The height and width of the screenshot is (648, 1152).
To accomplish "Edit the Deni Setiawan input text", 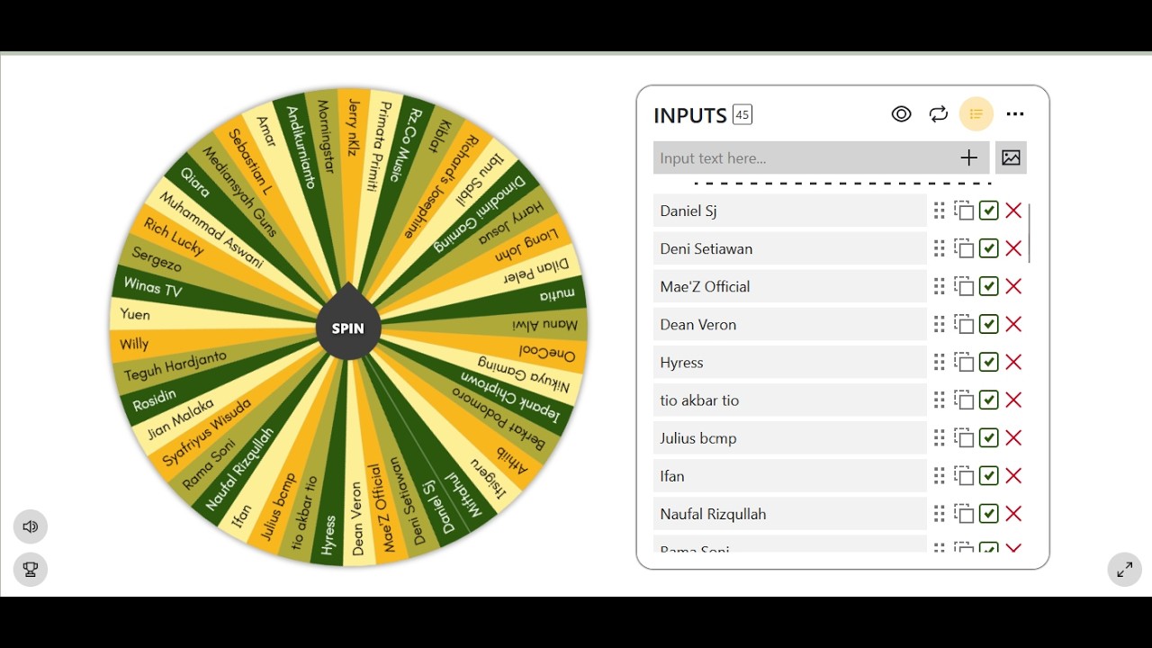I will [x=790, y=248].
